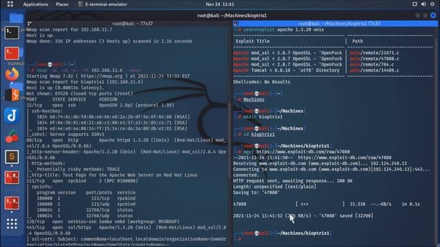Open the Nov 24 11:41 clock
Image resolution: width=440 pixels, height=247 pixels.
[220, 4]
